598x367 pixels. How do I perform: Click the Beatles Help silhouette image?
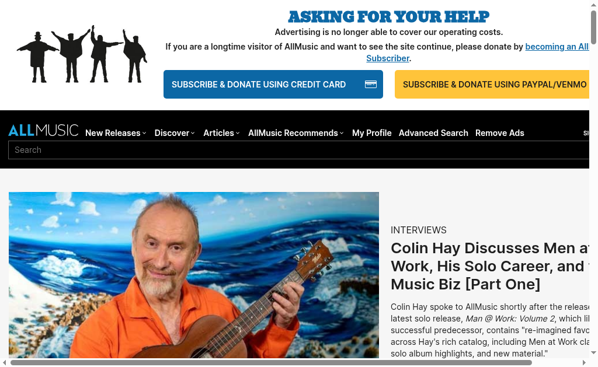(82, 54)
